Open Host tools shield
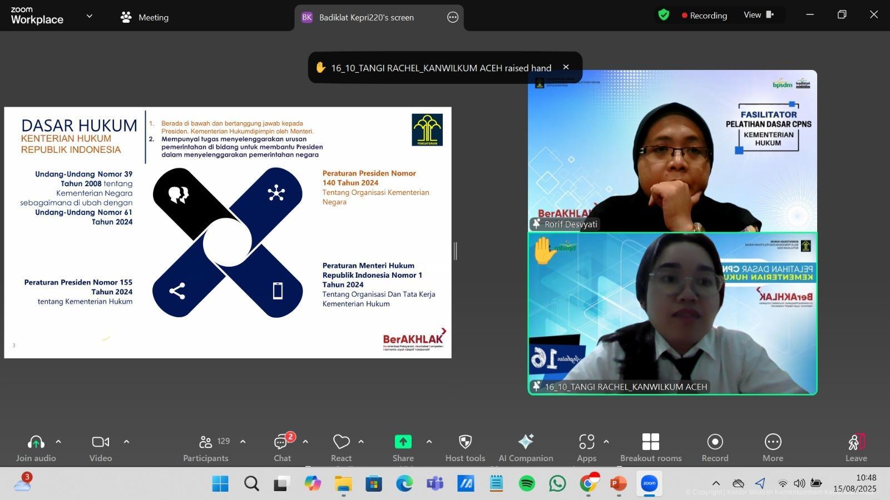 pos(465,442)
